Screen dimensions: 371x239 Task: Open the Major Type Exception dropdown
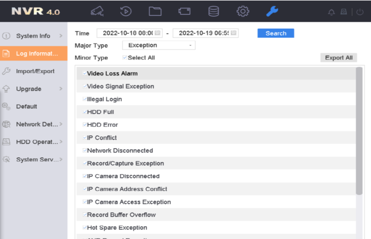(158, 45)
